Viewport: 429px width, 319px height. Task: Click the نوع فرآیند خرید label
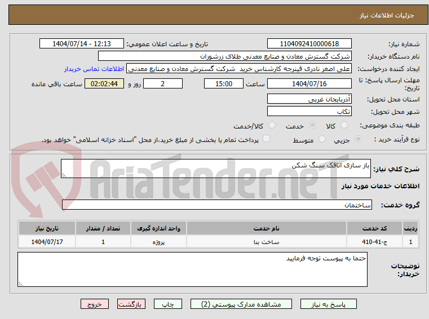pyautogui.click(x=397, y=140)
